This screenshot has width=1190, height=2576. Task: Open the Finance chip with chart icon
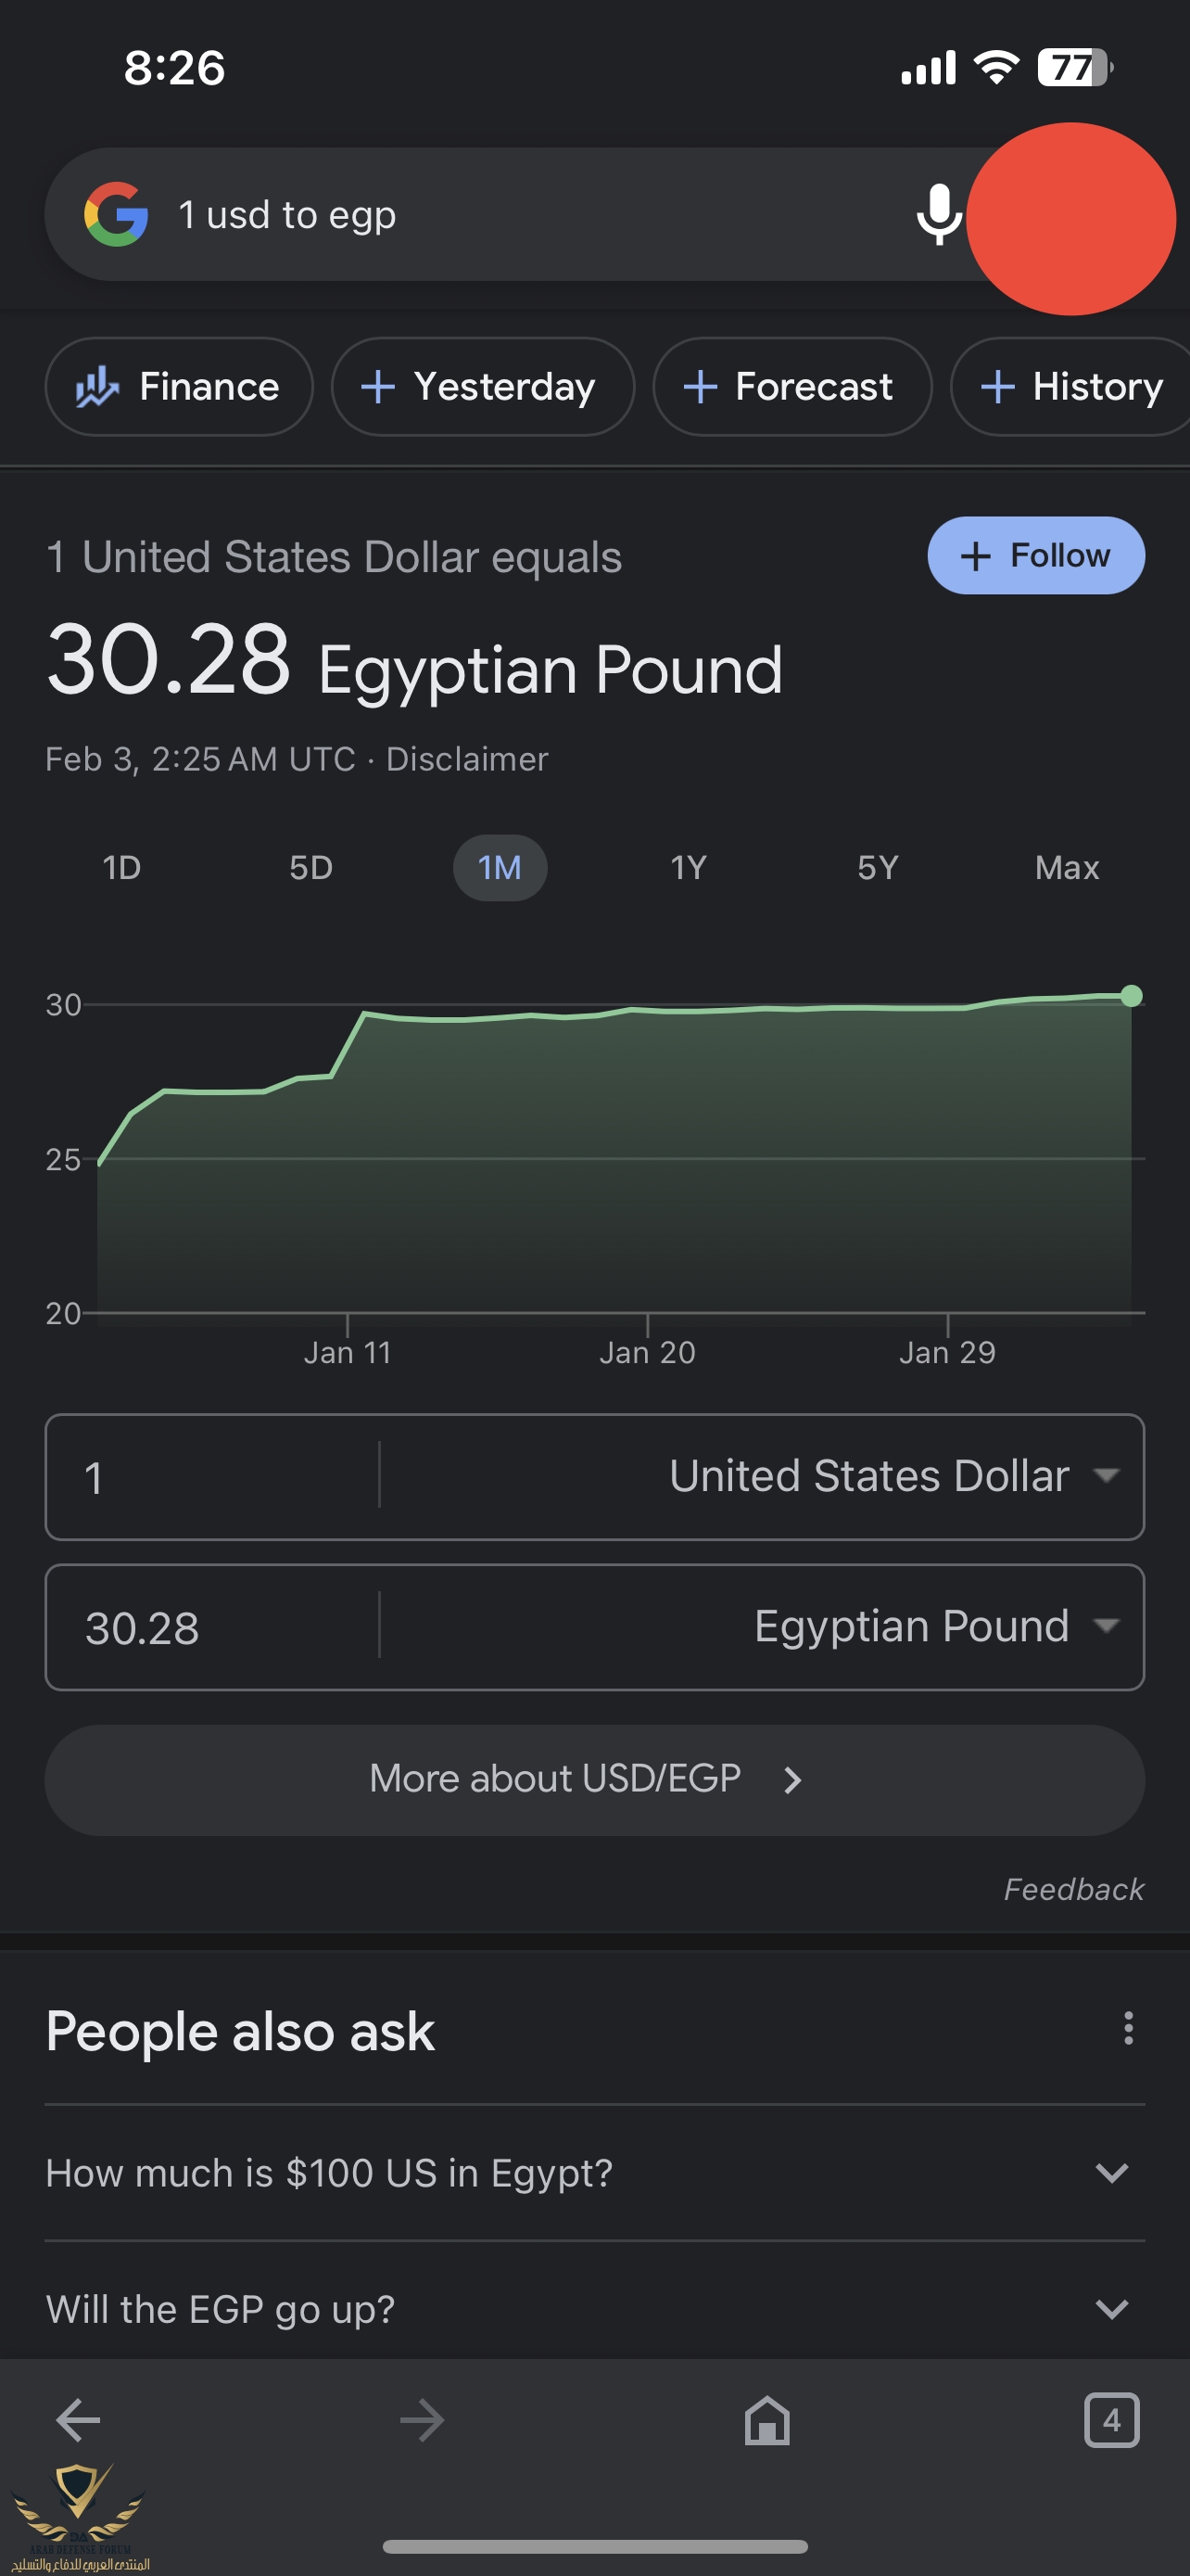179,387
